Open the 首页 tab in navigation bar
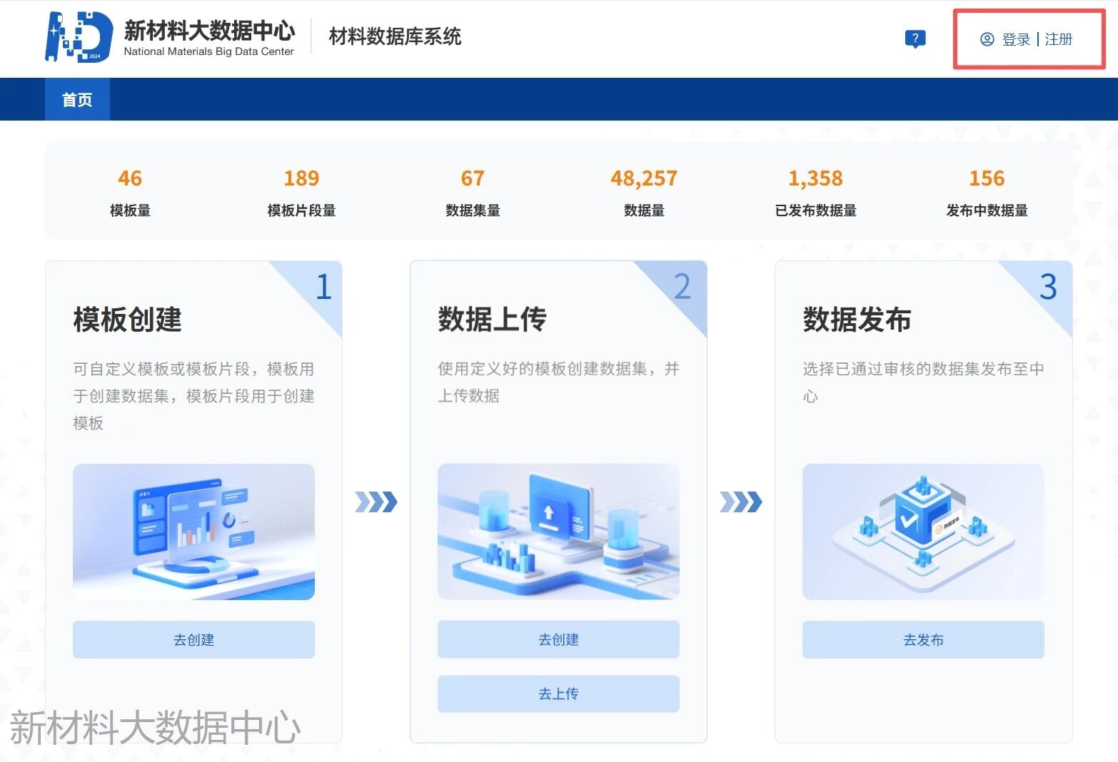This screenshot has height=762, width=1118. [77, 100]
